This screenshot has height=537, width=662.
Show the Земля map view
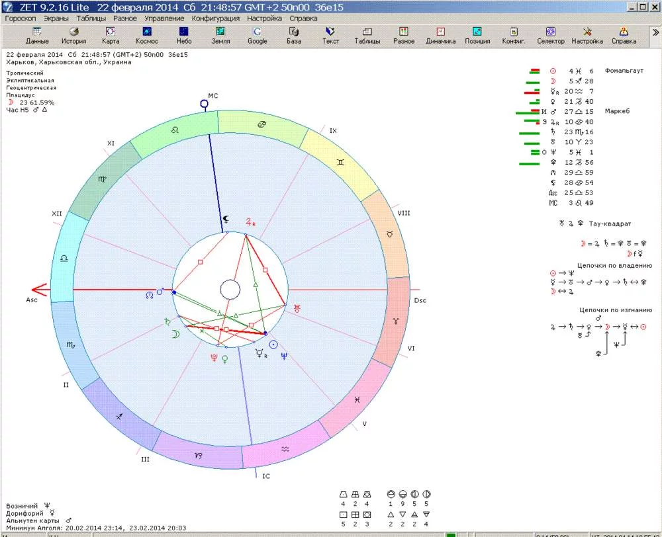click(x=220, y=35)
